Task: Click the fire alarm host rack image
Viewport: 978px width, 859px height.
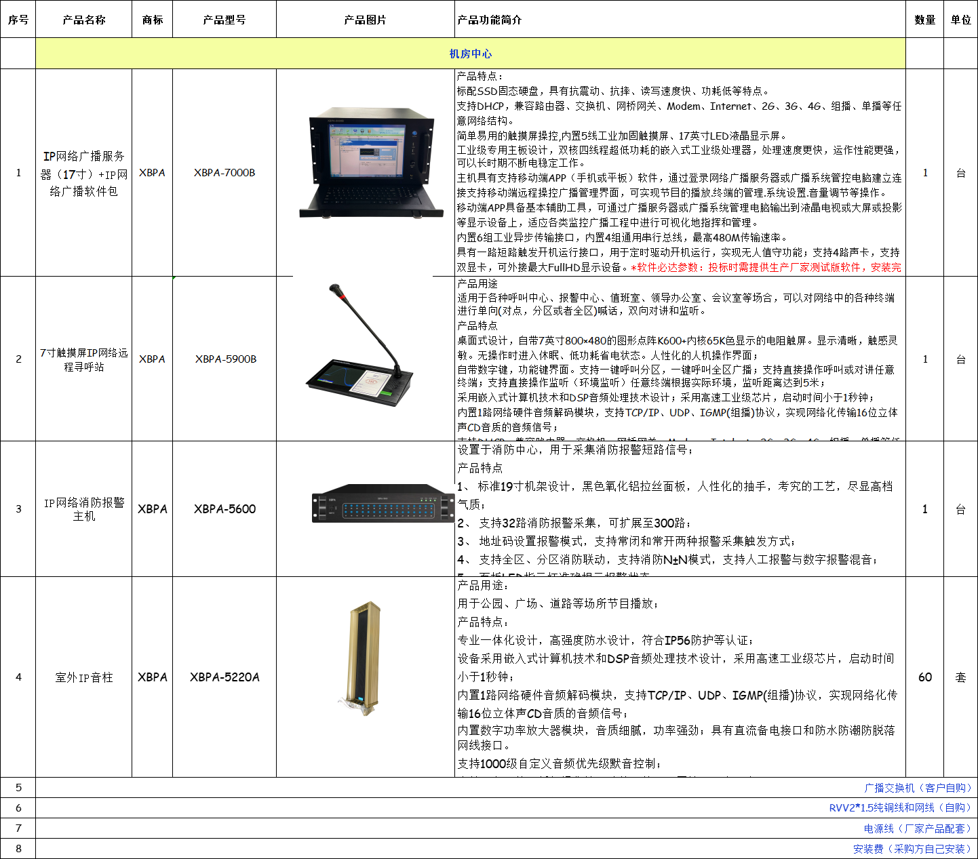Action: [383, 504]
